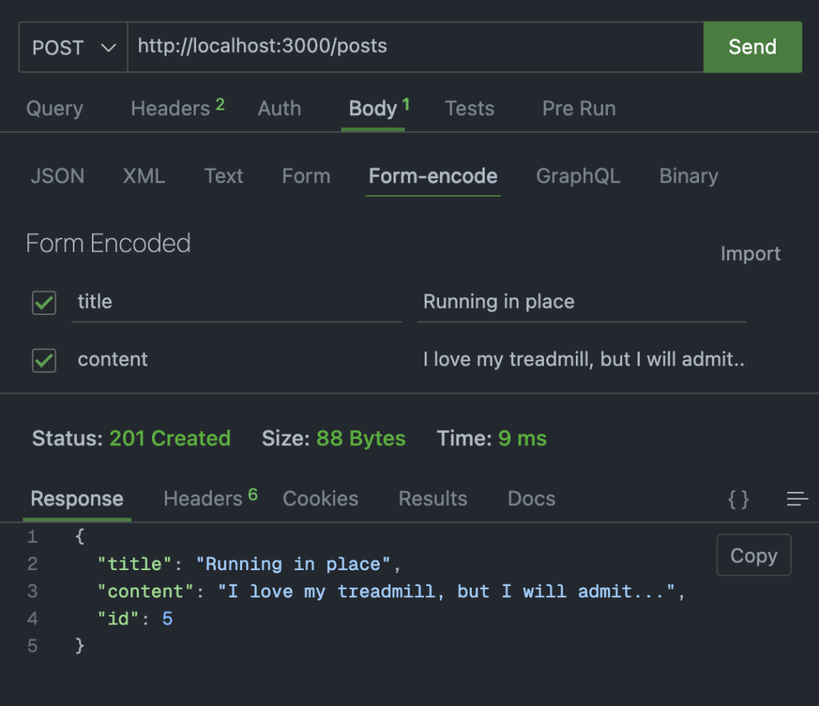Switch to Binary body mode
819x706 pixels.
(x=688, y=176)
